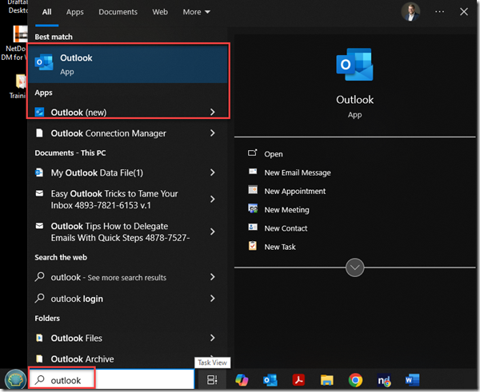Viewport: 480px width, 392px height.
Task: Open NetDocuments nd icon on the taskbar
Action: (384, 380)
